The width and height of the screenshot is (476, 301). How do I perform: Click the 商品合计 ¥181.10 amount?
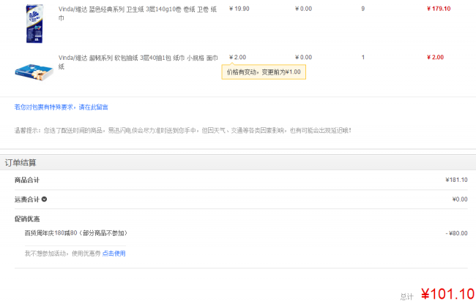coord(455,180)
